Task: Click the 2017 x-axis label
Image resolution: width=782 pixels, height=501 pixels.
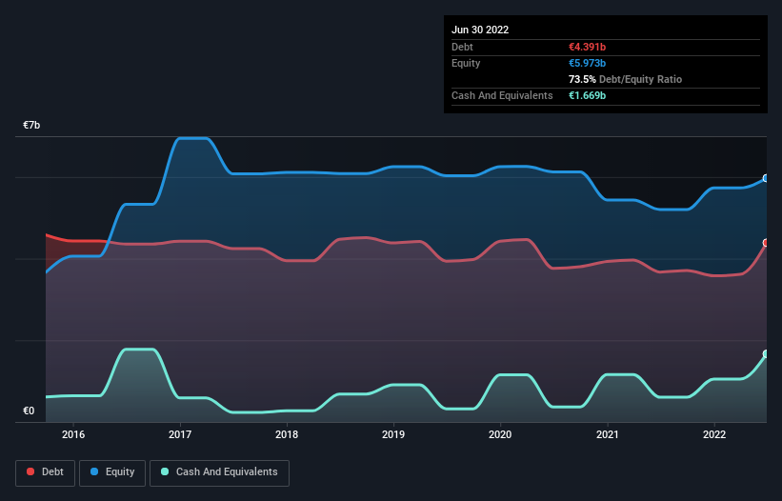Action: point(180,434)
